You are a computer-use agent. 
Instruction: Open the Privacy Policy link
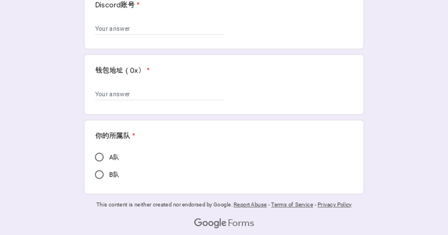335,205
